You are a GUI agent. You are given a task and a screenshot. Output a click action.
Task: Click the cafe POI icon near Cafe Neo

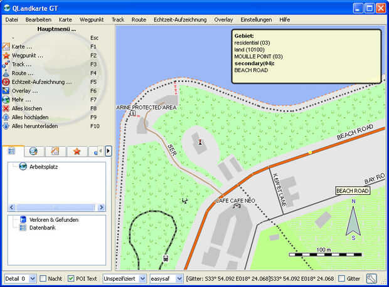pos(237,206)
